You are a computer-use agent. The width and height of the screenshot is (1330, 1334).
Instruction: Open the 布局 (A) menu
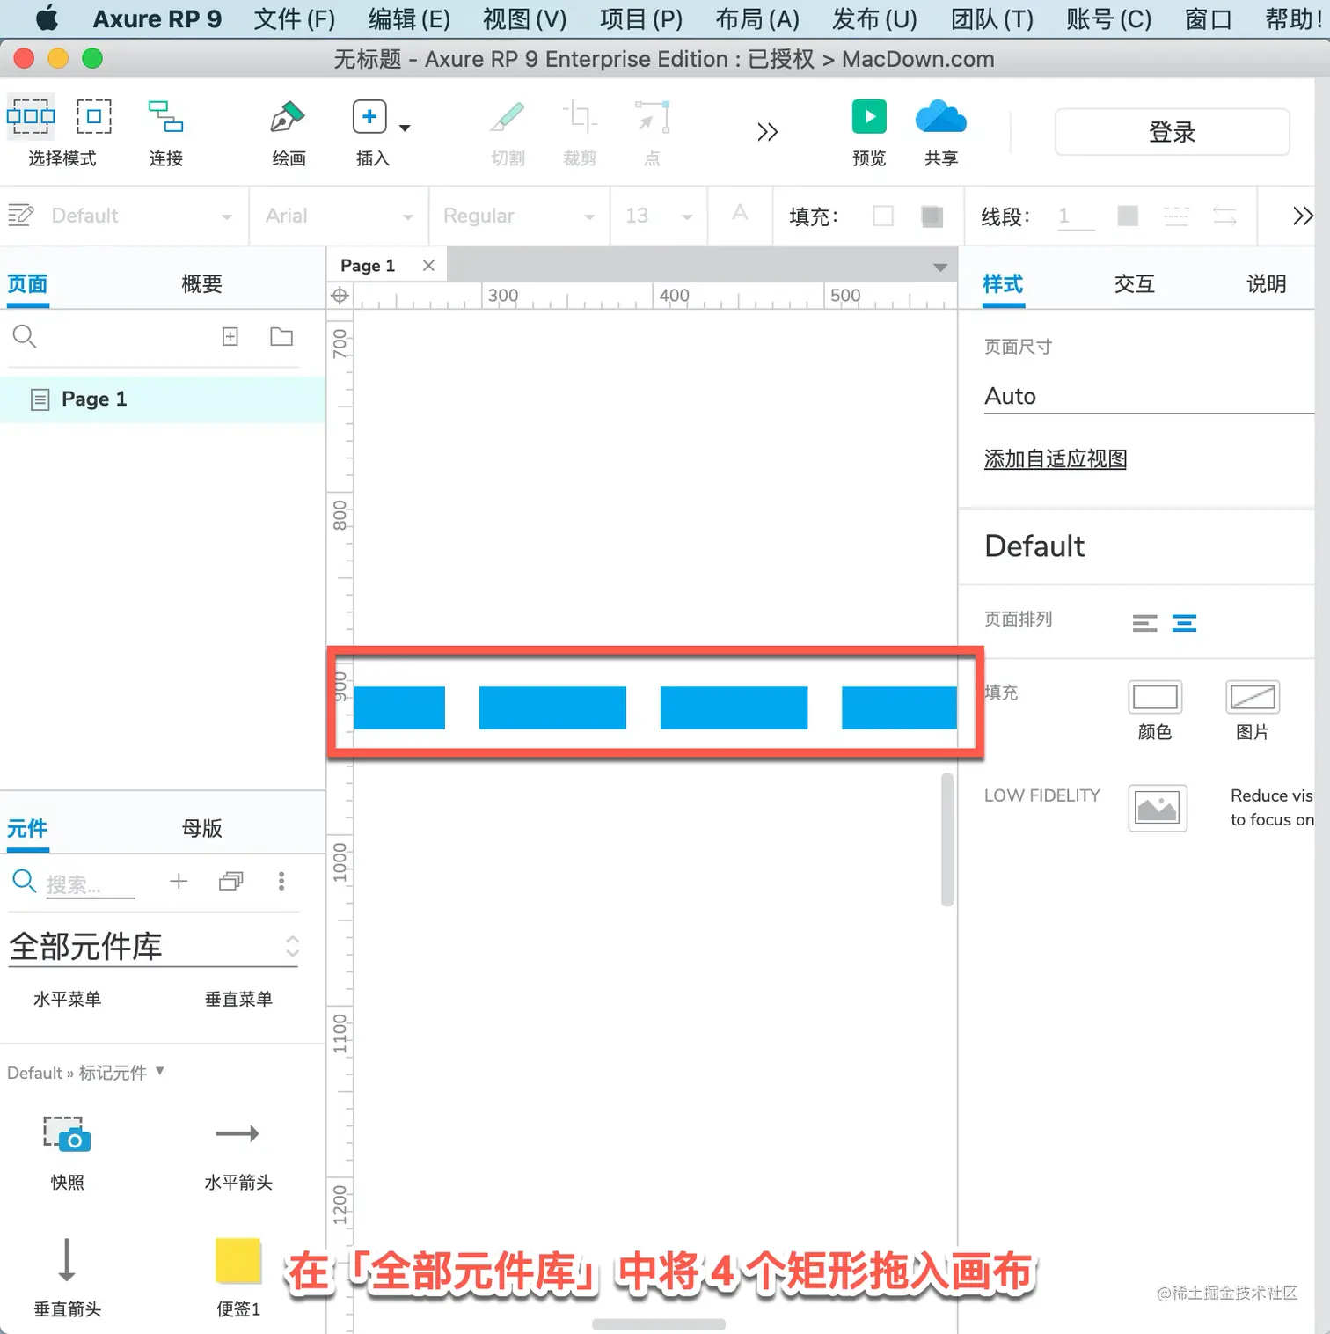[x=757, y=18]
